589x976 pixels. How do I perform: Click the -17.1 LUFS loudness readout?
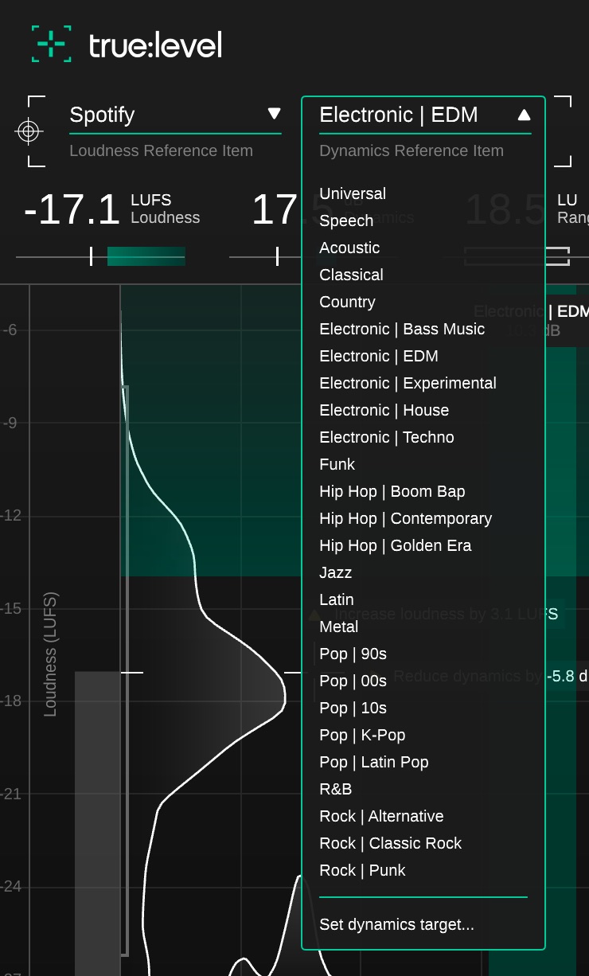click(72, 210)
